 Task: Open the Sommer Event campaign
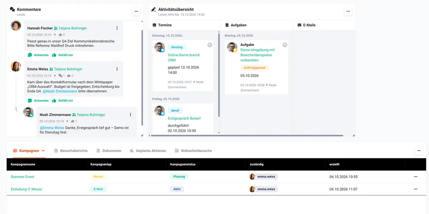(22, 177)
